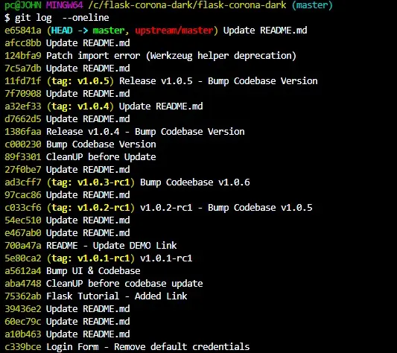Click commit hash 39436e2

click(23, 309)
